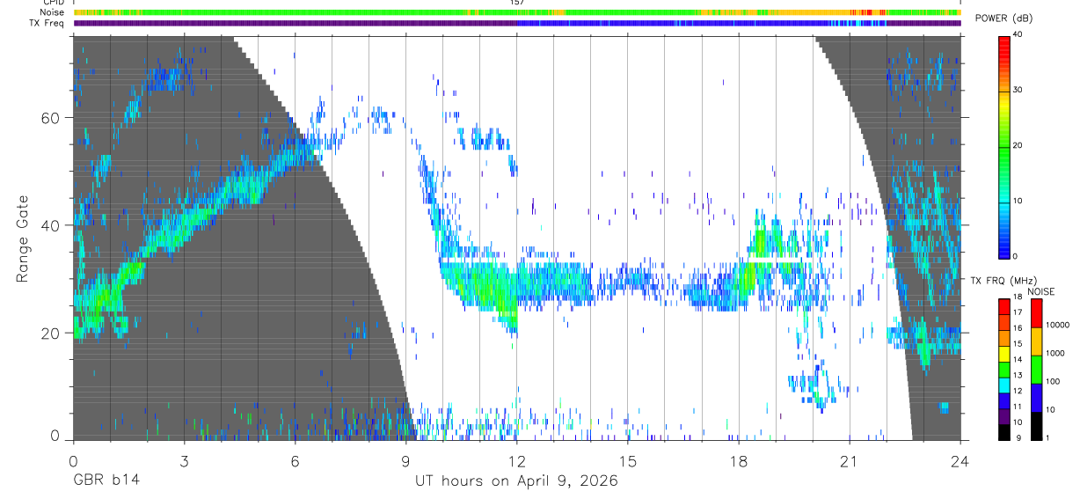Click the cyan 12 MHz segment of TX FRQ legend
Viewport: 1080px width, 499px height.
1003,385
